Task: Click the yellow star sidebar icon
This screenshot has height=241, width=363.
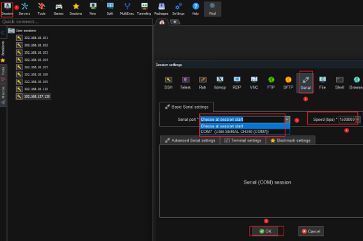Action: 3,60
